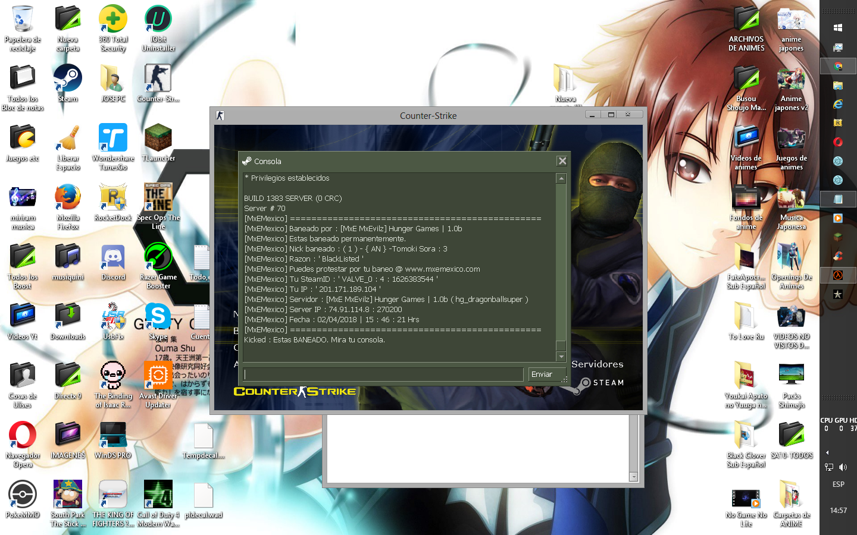This screenshot has width=857, height=535.
Task: Click console scrollbar up arrow
Action: 561,178
